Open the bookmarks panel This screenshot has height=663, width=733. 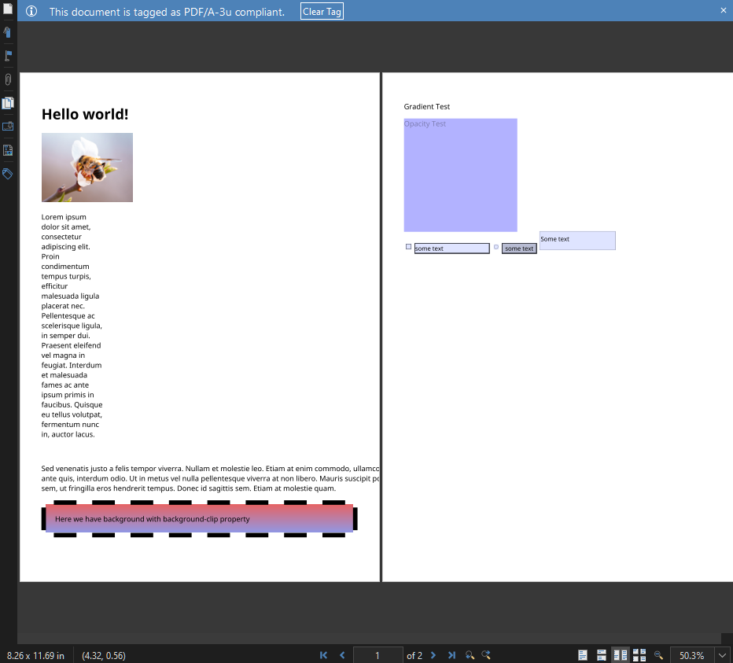pos(8,32)
